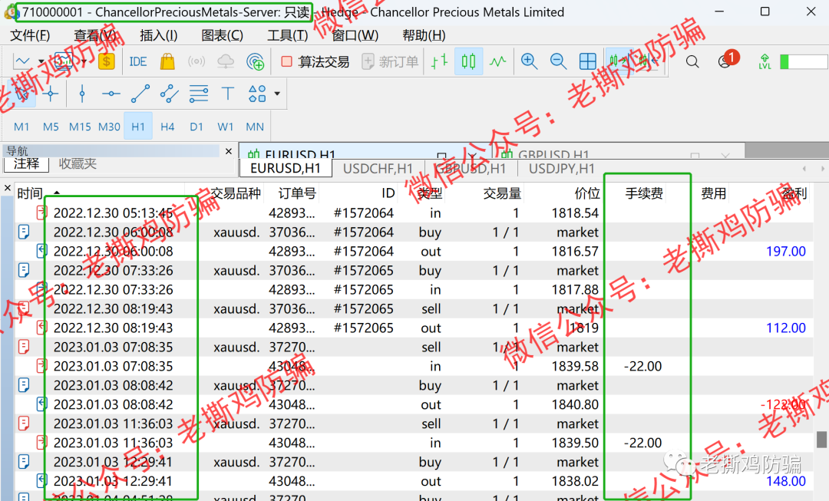Zoom out of the chart
Image resolution: width=829 pixels, height=501 pixels.
[x=558, y=62]
